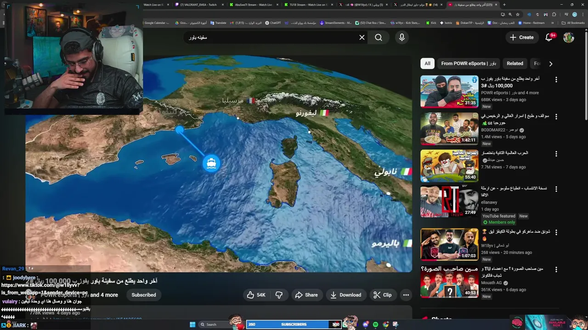The height and width of the screenshot is (330, 588).
Task: Open Discord from the taskbar
Action: [366, 324]
